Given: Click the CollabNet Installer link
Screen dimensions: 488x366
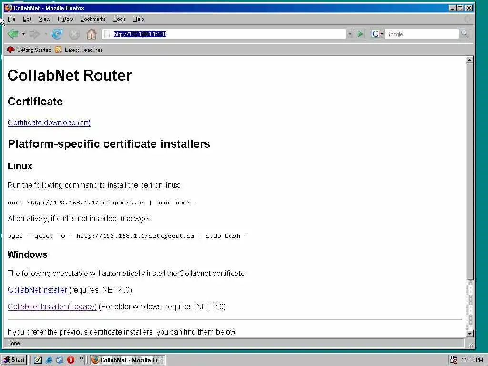Looking at the screenshot, I should (37, 290).
